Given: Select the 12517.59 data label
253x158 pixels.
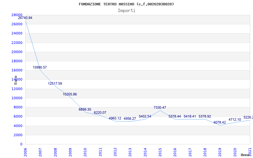Looking at the screenshot, I should click(x=55, y=83).
